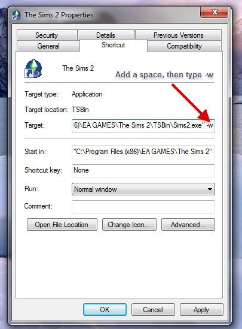Switch to the Details tab

(x=106, y=35)
